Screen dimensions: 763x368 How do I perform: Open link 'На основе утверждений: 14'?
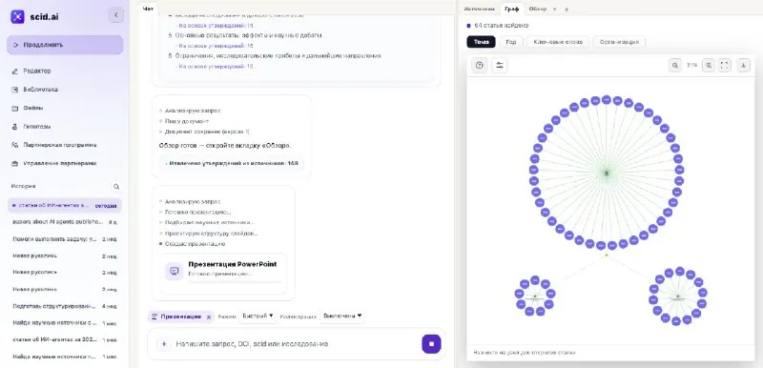(x=216, y=26)
